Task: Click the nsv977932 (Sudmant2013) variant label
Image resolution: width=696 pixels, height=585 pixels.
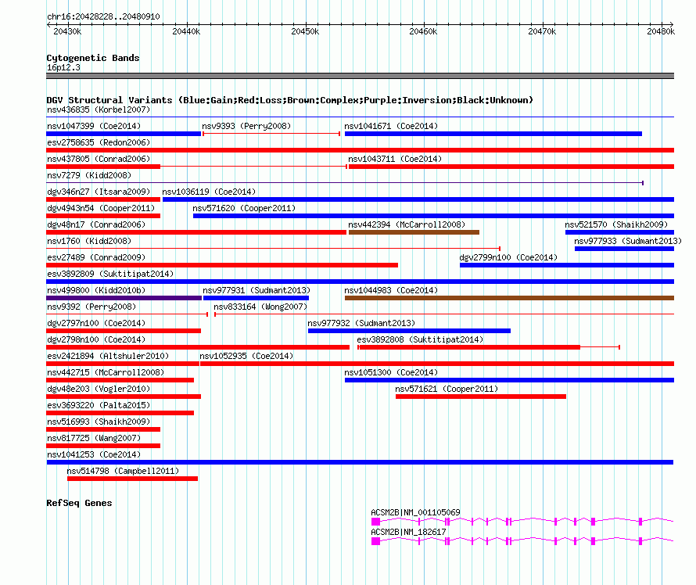Action: [361, 323]
